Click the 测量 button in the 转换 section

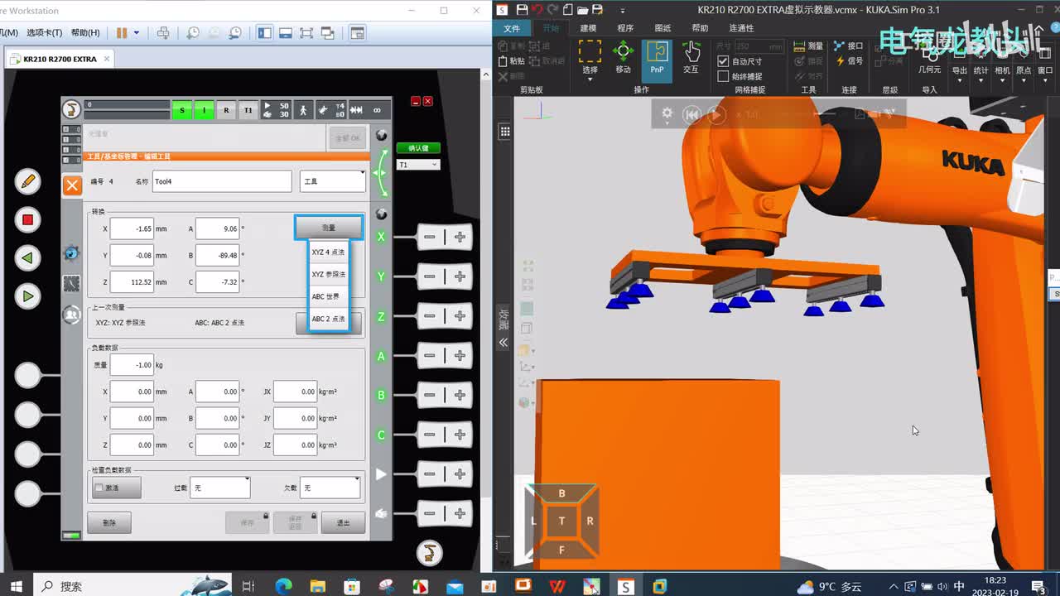(x=329, y=228)
